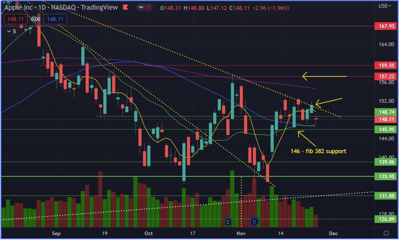399x240 pixels.
Task: Click the Nov label on the time axis
Action: coord(241,233)
